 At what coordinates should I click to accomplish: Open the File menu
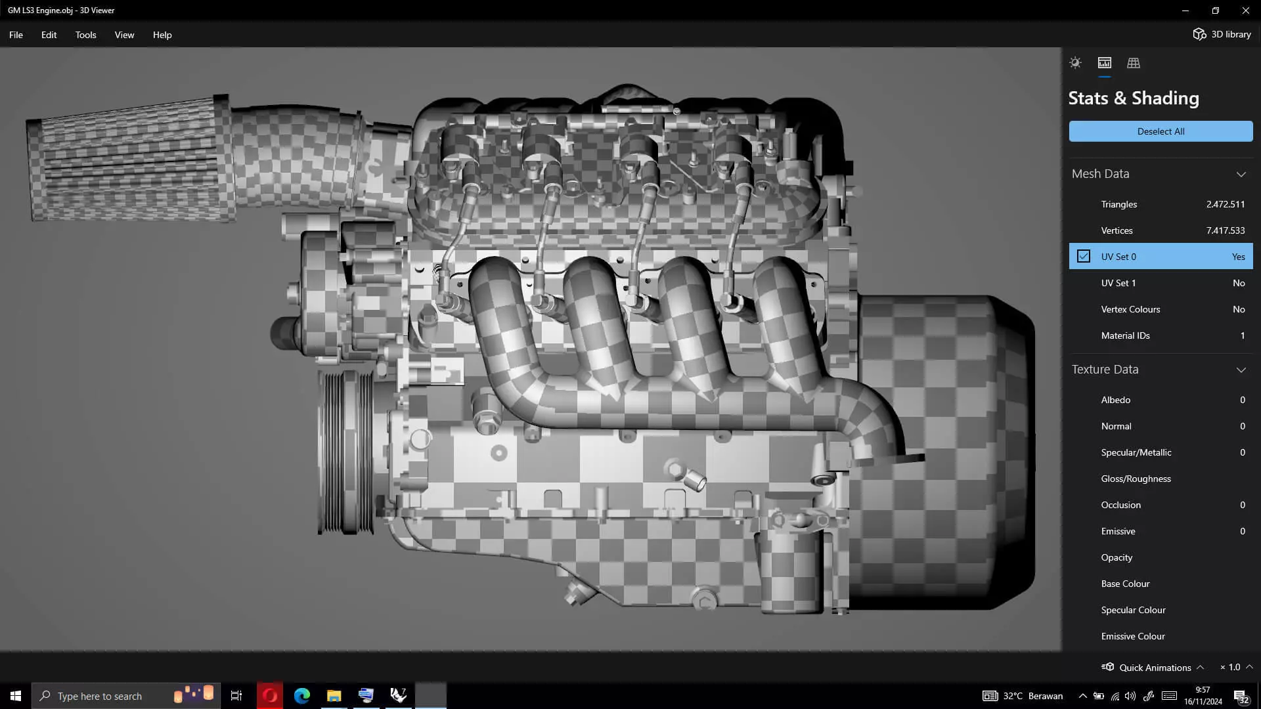[x=16, y=35]
